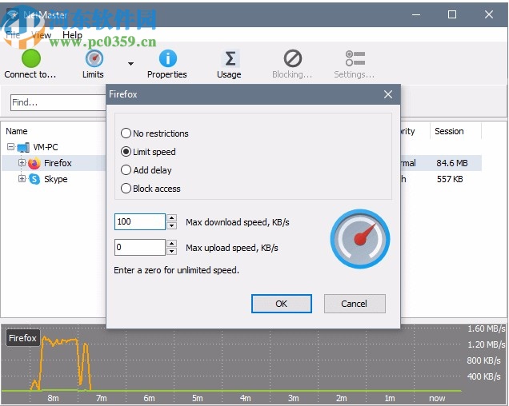Click the now timeline marker

[437, 398]
